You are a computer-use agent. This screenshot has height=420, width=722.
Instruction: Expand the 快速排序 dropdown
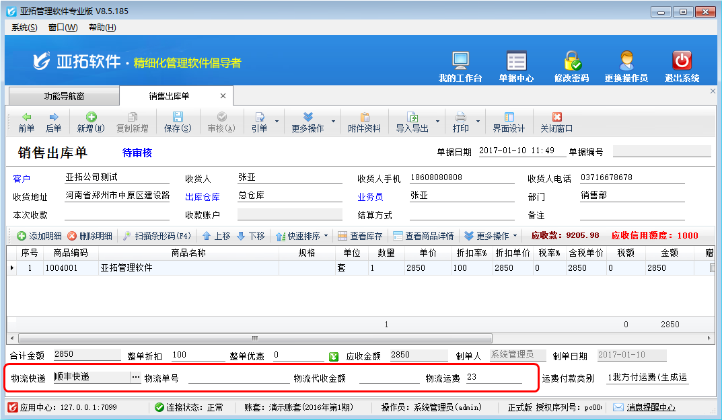click(326, 236)
